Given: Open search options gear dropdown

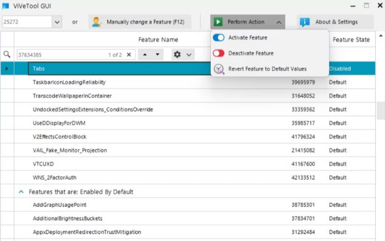Looking at the screenshot, I should pos(183,55).
